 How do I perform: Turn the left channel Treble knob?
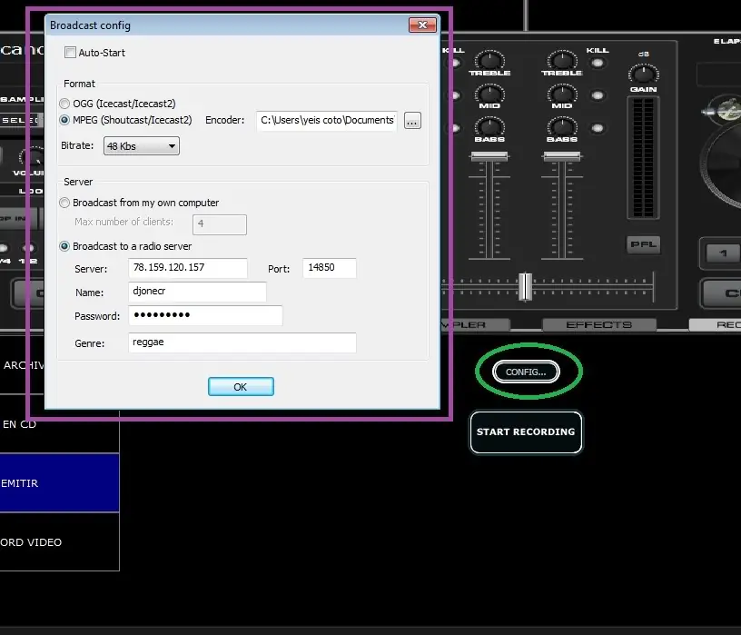click(489, 60)
